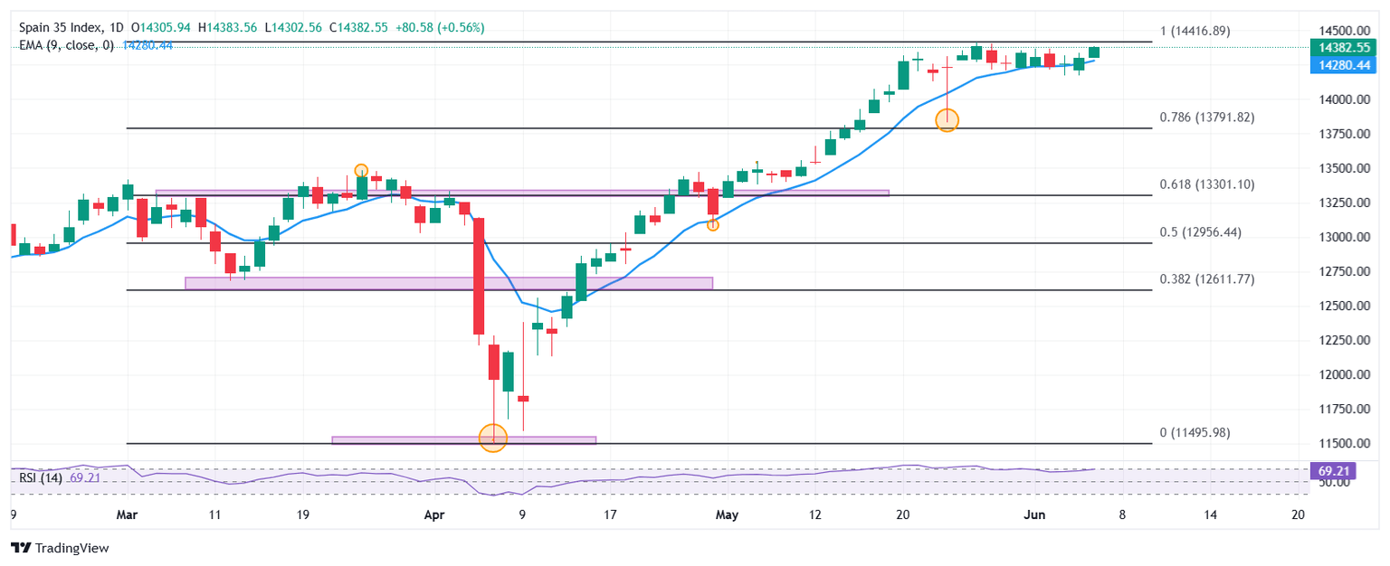1390x566 pixels.
Task: Select the RSI (14) indicator legend
Action: coord(36,477)
